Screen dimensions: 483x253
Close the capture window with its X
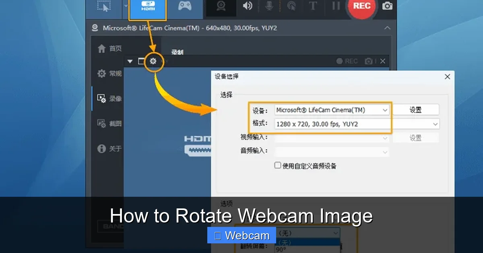[383, 61]
